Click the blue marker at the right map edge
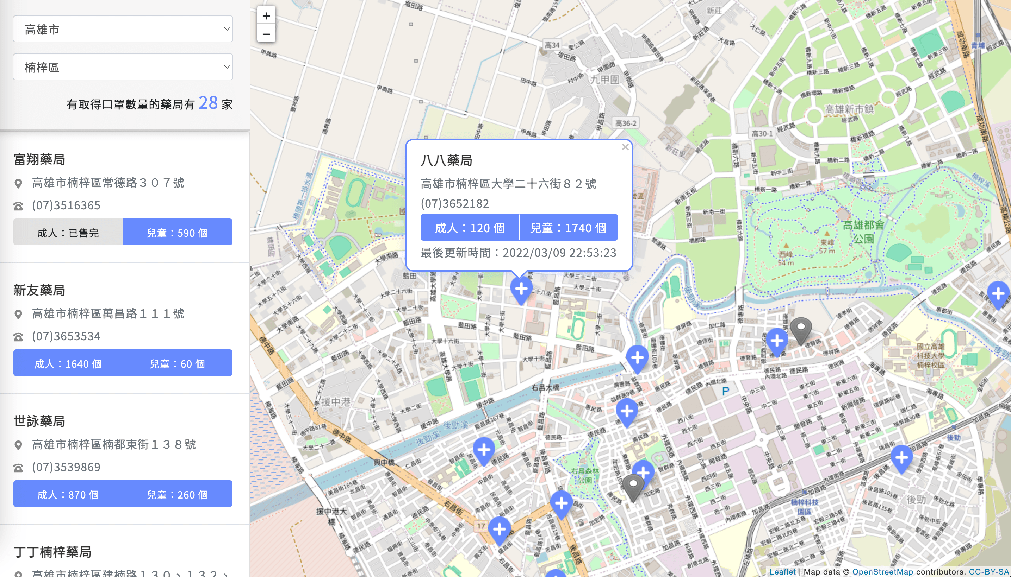The image size is (1011, 577). point(998,295)
